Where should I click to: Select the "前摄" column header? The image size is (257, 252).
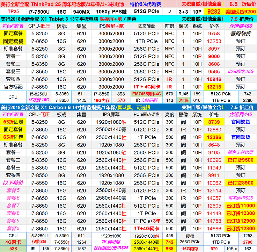coord(169,26)
